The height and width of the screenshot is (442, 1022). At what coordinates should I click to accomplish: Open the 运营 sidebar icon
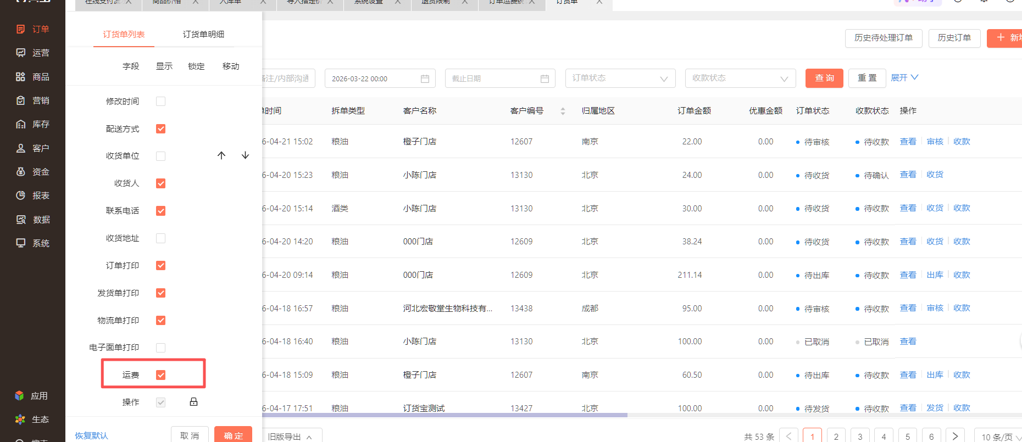pyautogui.click(x=21, y=53)
